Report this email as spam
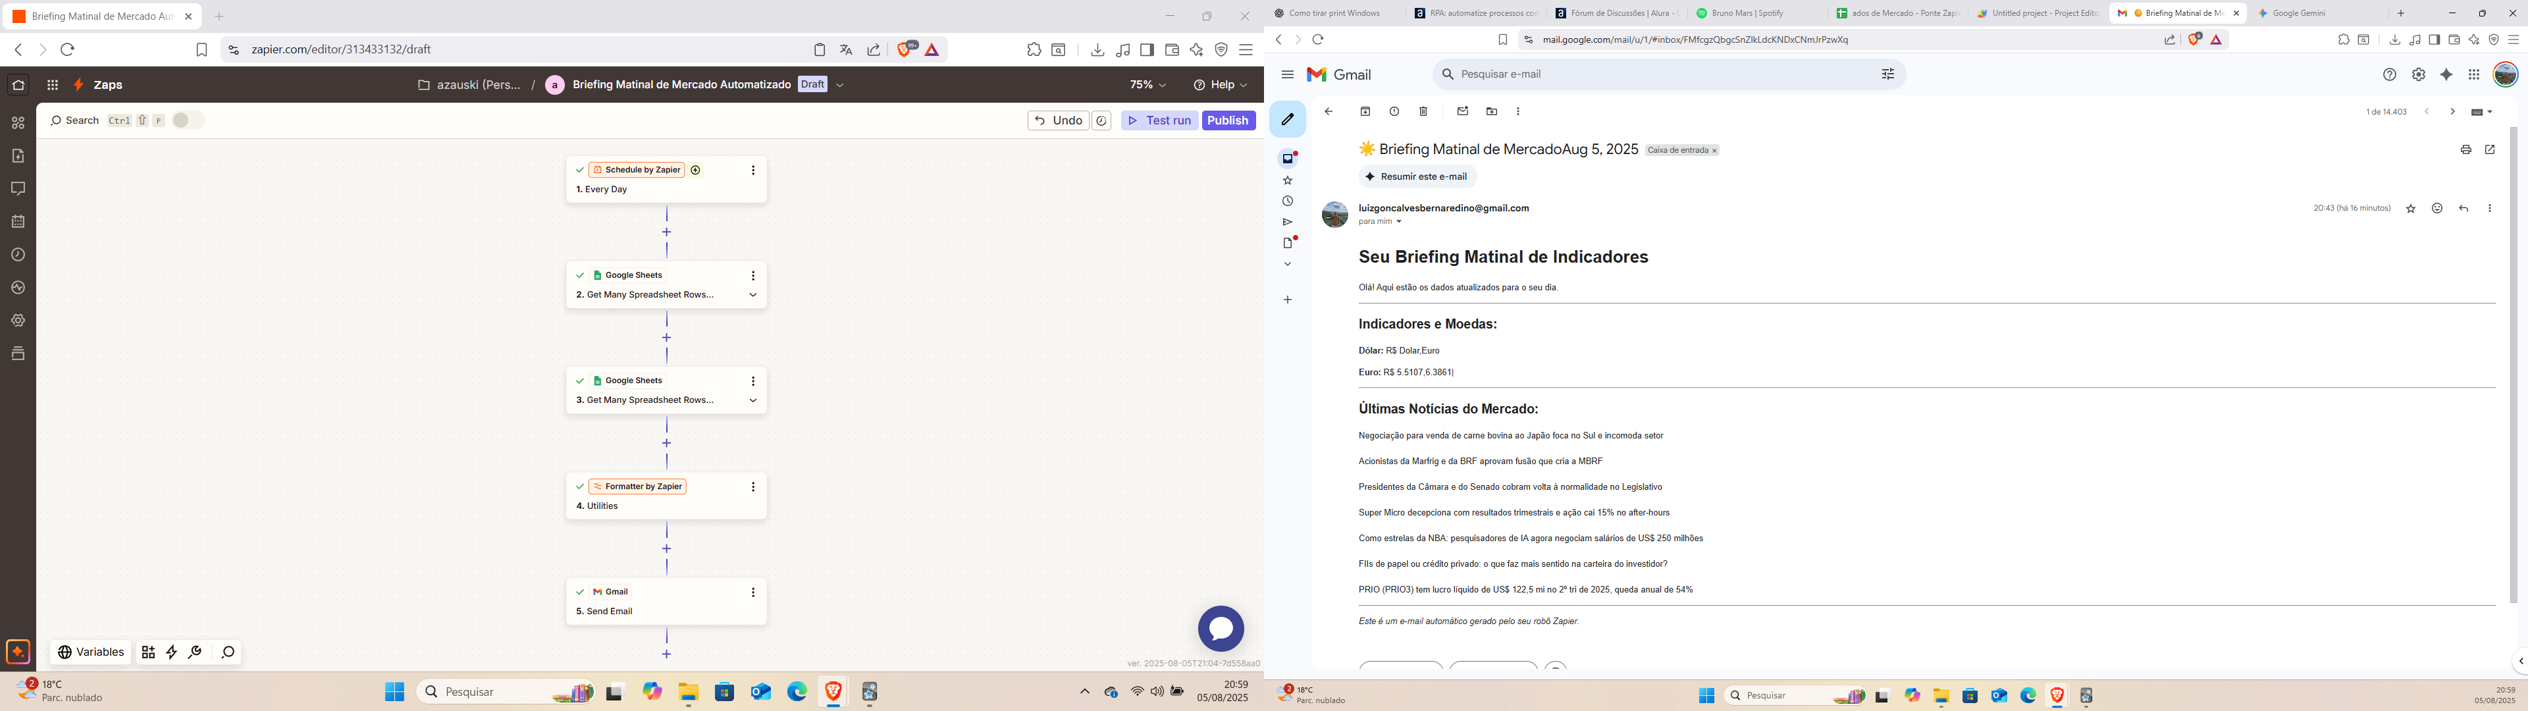 pos(1394,112)
